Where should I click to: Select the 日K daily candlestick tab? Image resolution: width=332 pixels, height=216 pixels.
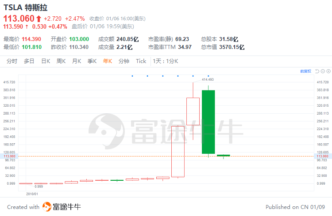(x=46, y=61)
